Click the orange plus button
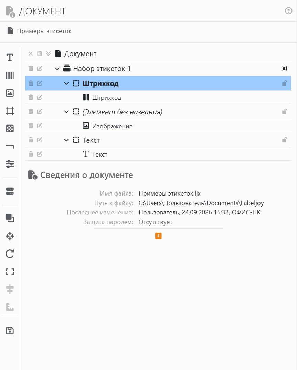Screen dimensions: 297x370 tap(158, 236)
